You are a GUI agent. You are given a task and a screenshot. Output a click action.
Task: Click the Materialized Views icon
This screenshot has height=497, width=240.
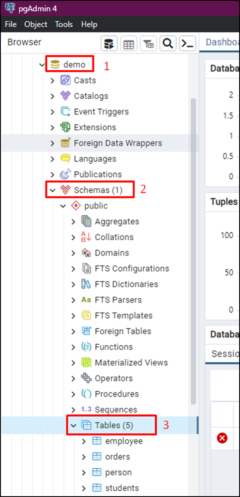point(86,363)
